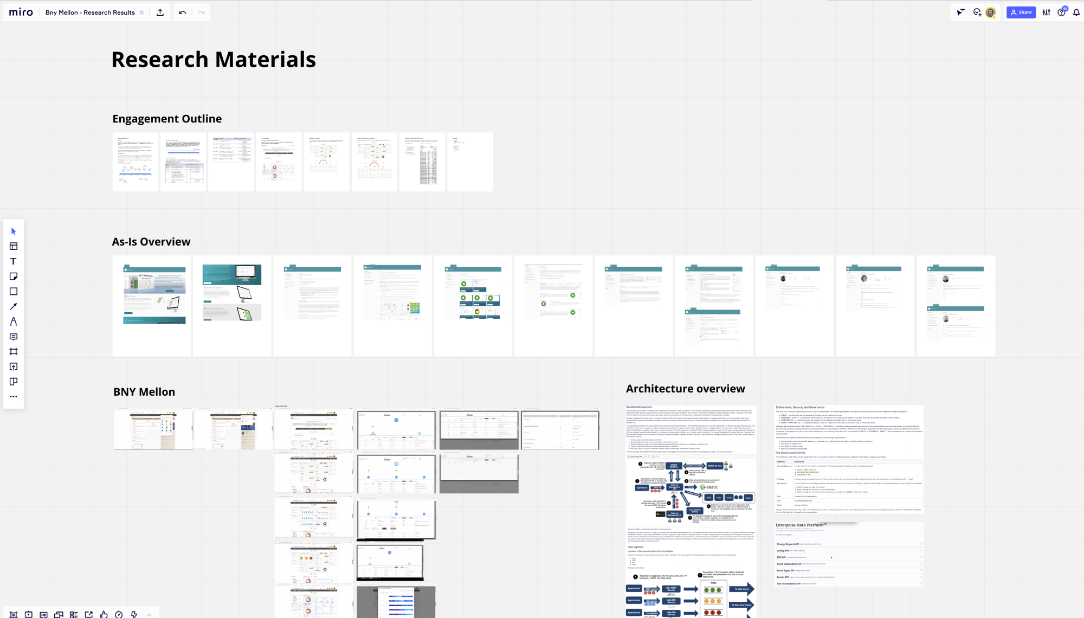This screenshot has width=1084, height=618.
Task: Expand File reconciliation API row chevron
Action: [x=921, y=583]
